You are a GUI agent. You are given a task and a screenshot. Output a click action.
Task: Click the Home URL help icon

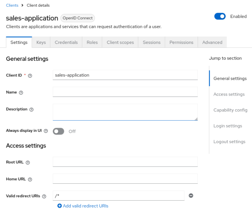pyautogui.click(x=30, y=179)
